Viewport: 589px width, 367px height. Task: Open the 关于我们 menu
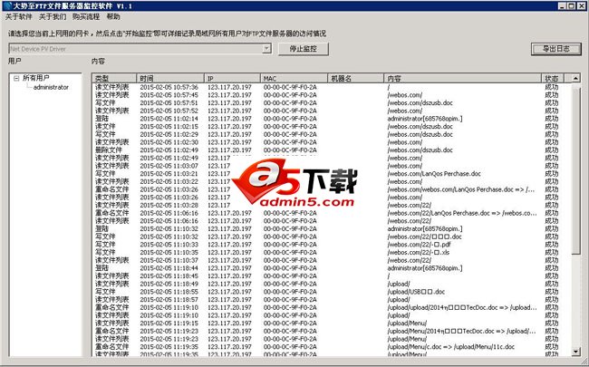click(53, 16)
